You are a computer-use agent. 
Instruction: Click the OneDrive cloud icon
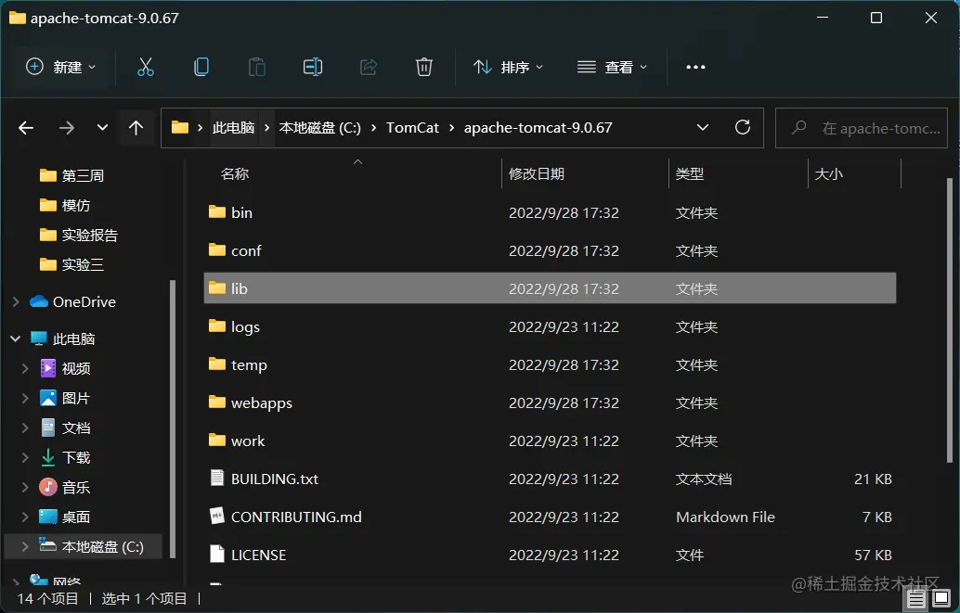click(39, 301)
